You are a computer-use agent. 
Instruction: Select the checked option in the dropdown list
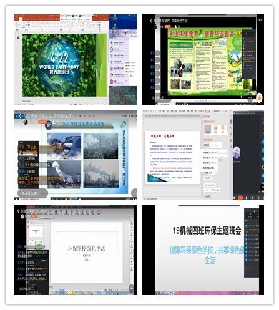point(208,168)
